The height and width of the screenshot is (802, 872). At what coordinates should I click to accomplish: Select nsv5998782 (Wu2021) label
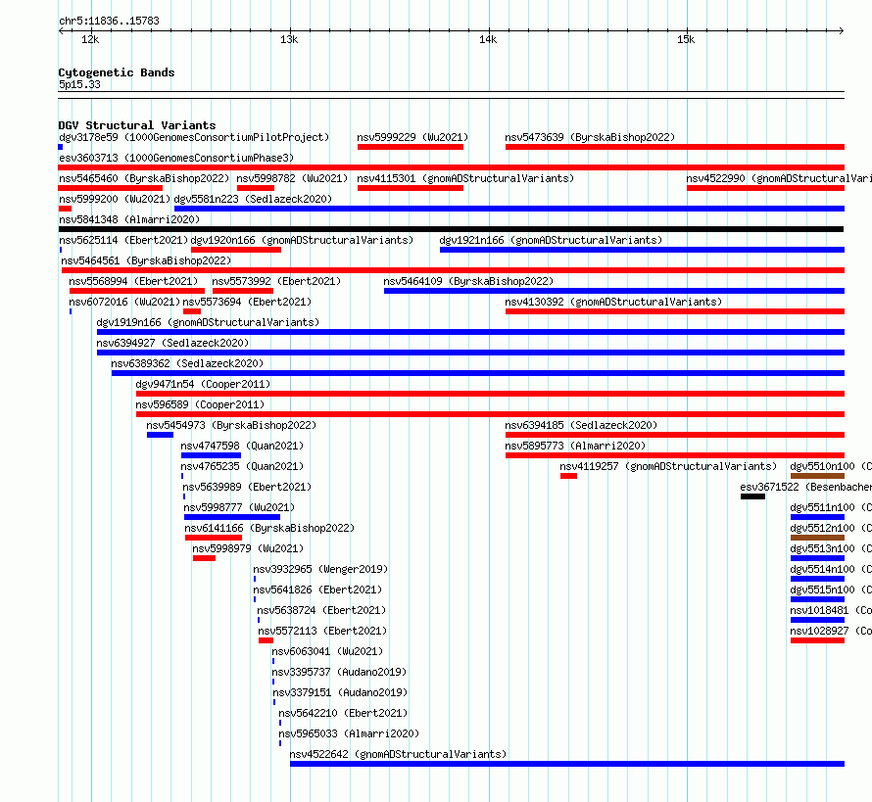pyautogui.click(x=293, y=178)
